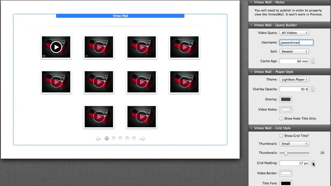This screenshot has height=186, width=331.
Task: Open the Thumbnails size dropdown set to Small
Action: point(294,144)
